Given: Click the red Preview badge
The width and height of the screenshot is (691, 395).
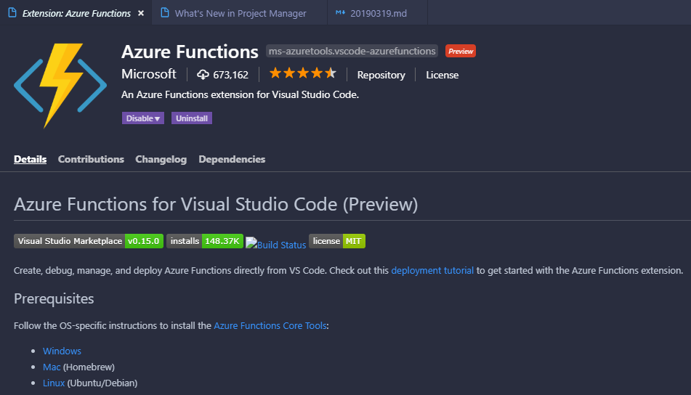Looking at the screenshot, I should [460, 51].
